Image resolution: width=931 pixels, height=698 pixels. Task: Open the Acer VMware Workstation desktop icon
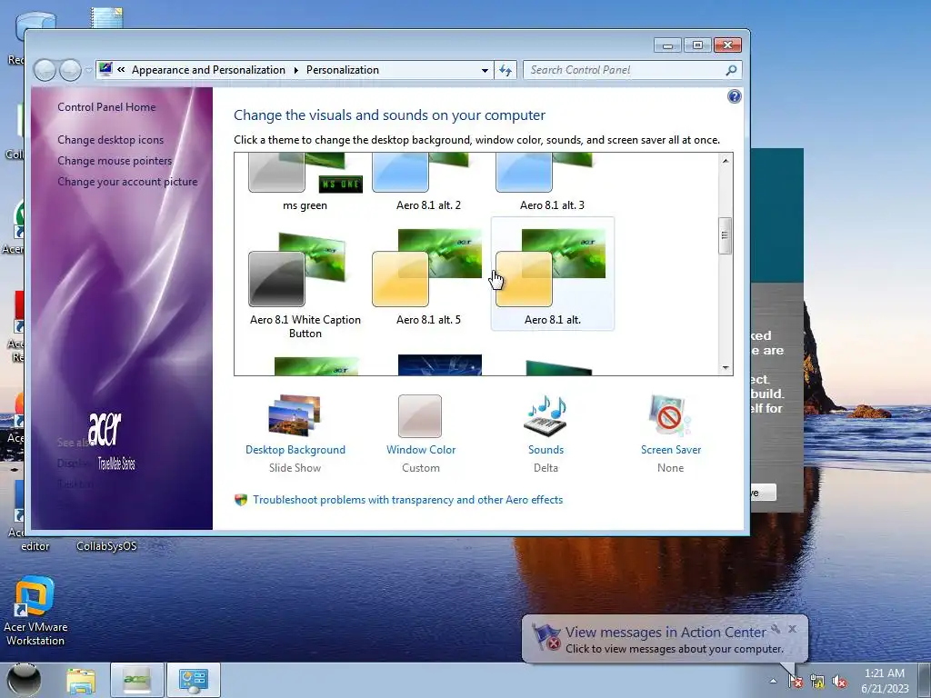point(35,610)
